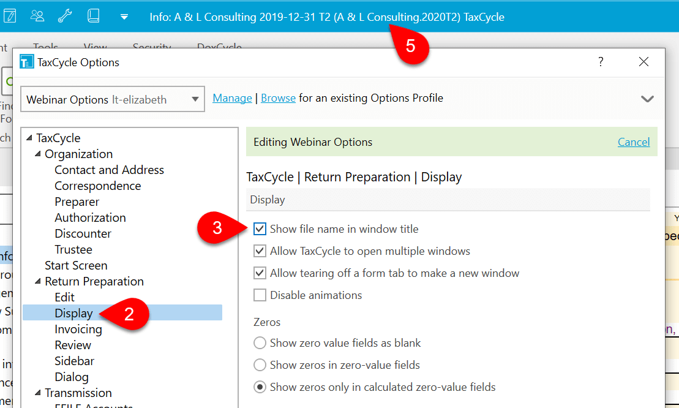Image resolution: width=679 pixels, height=408 pixels.
Task: Toggle Allow tearing off a form tab
Action: (260, 273)
